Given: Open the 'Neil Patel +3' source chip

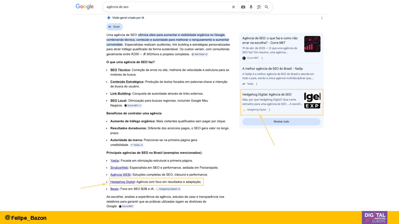Looking at the screenshot, I should 199,54.
